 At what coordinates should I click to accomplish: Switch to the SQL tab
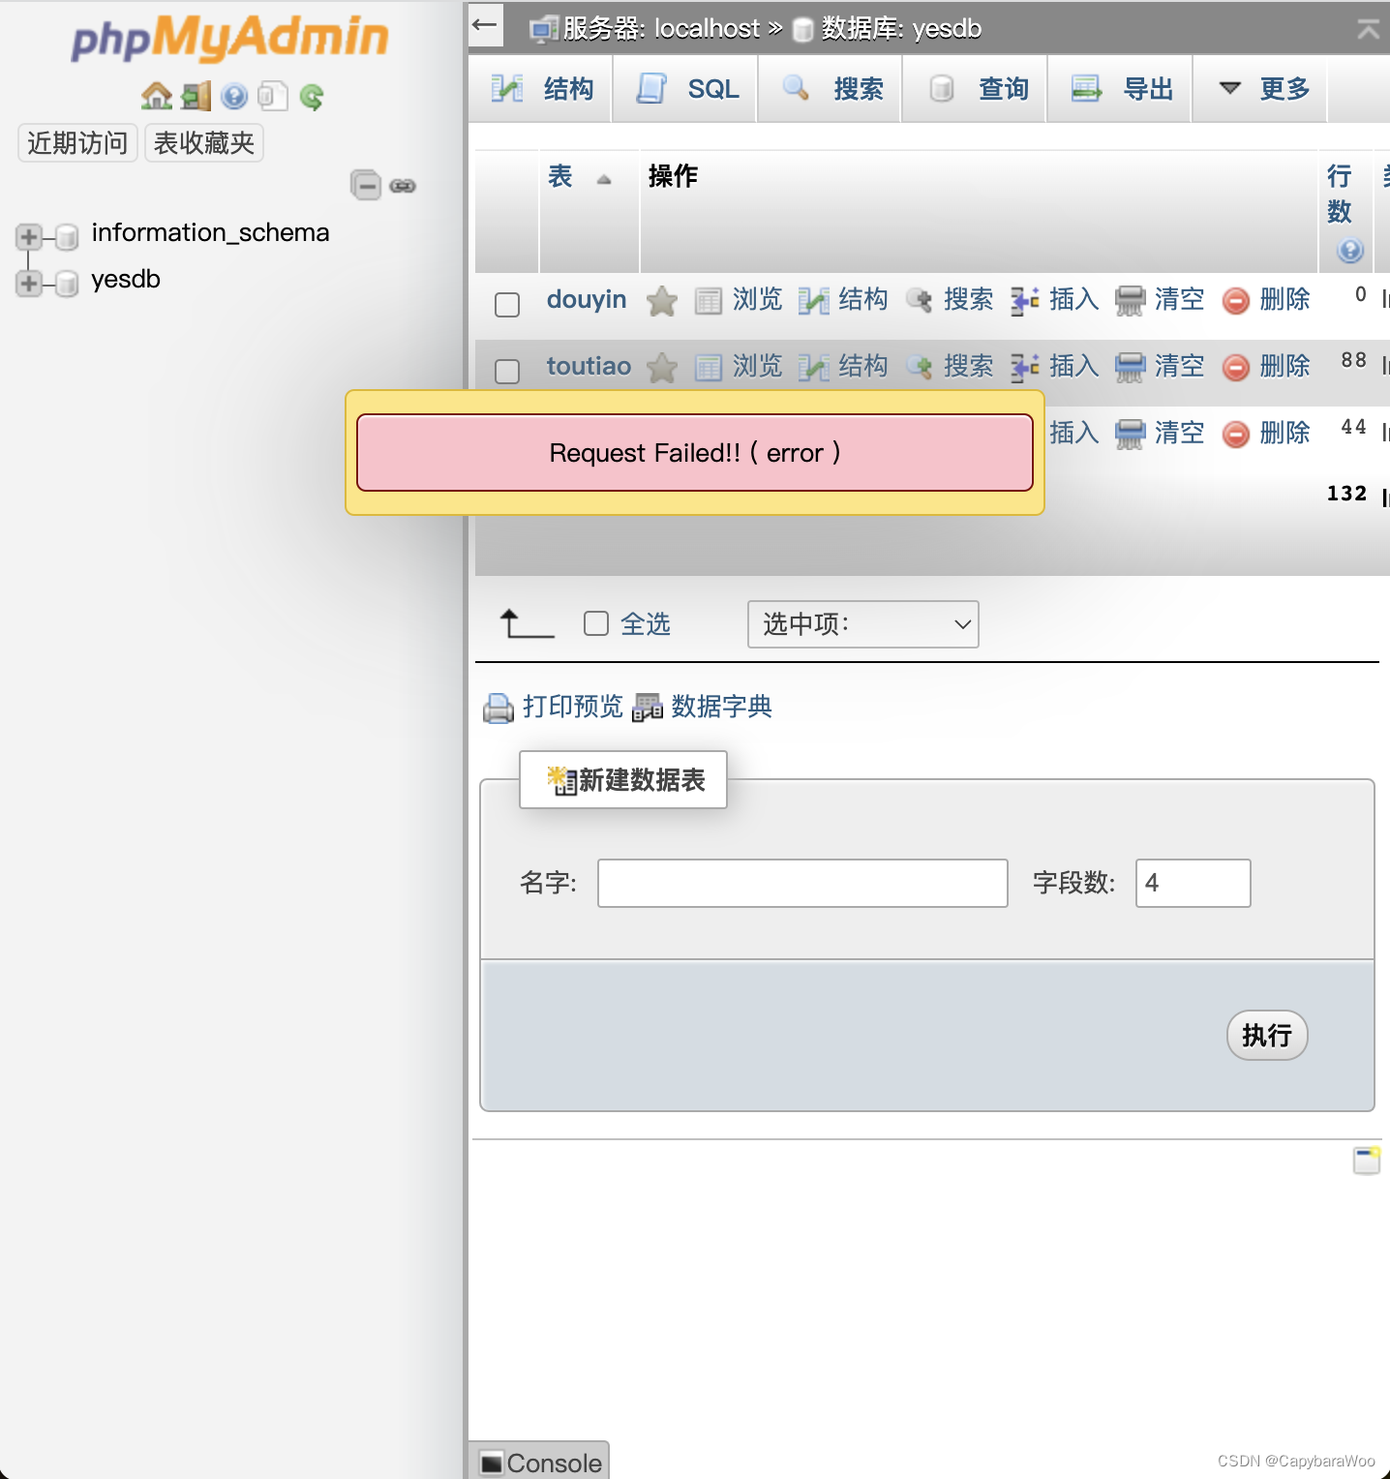click(684, 88)
